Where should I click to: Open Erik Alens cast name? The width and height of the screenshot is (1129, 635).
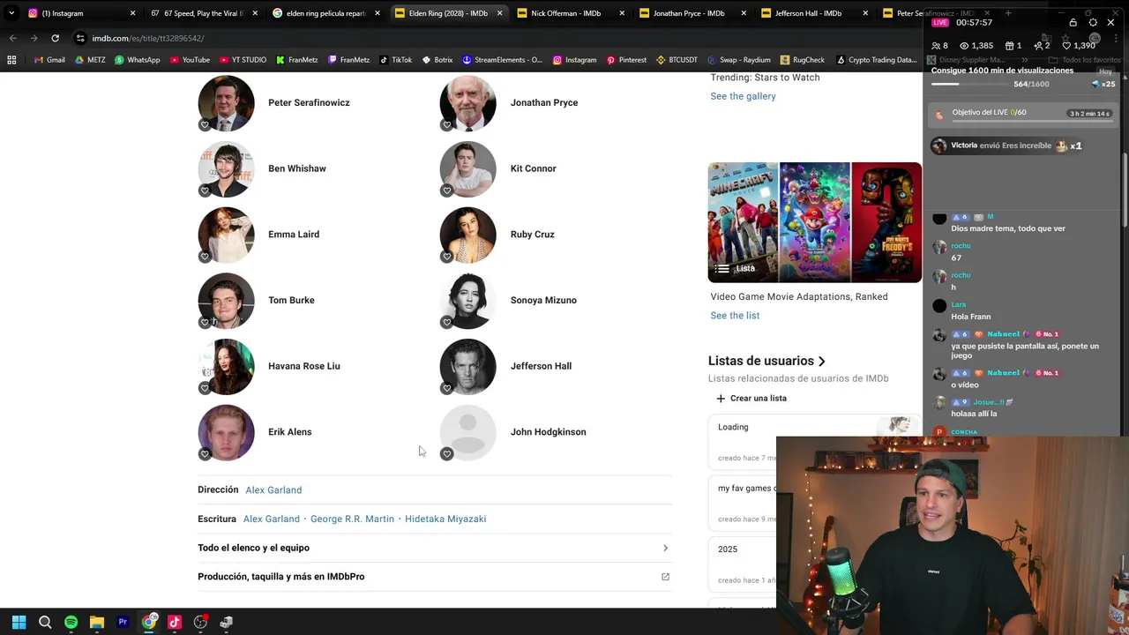click(x=289, y=432)
